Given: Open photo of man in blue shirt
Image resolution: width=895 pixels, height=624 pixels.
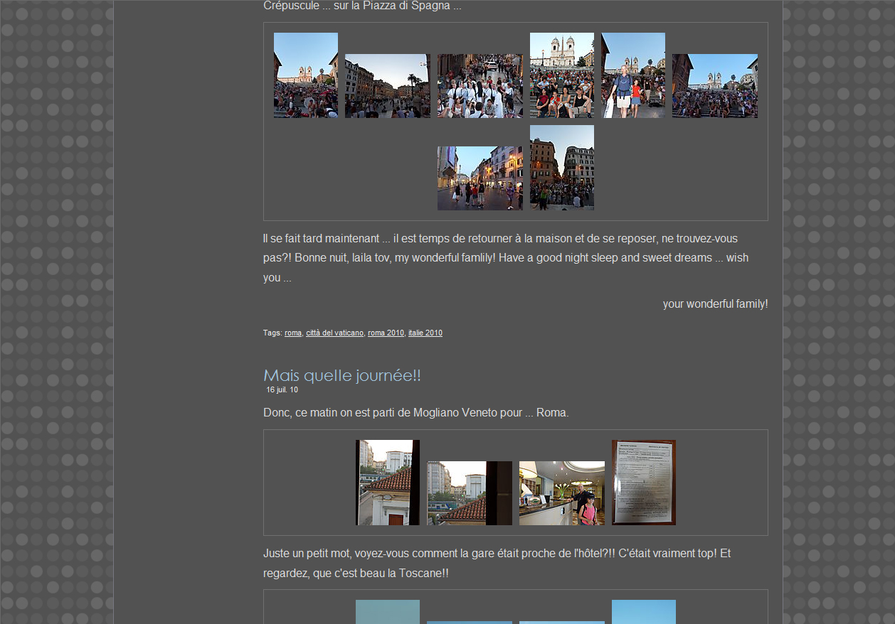Looking at the screenshot, I should click(x=633, y=75).
